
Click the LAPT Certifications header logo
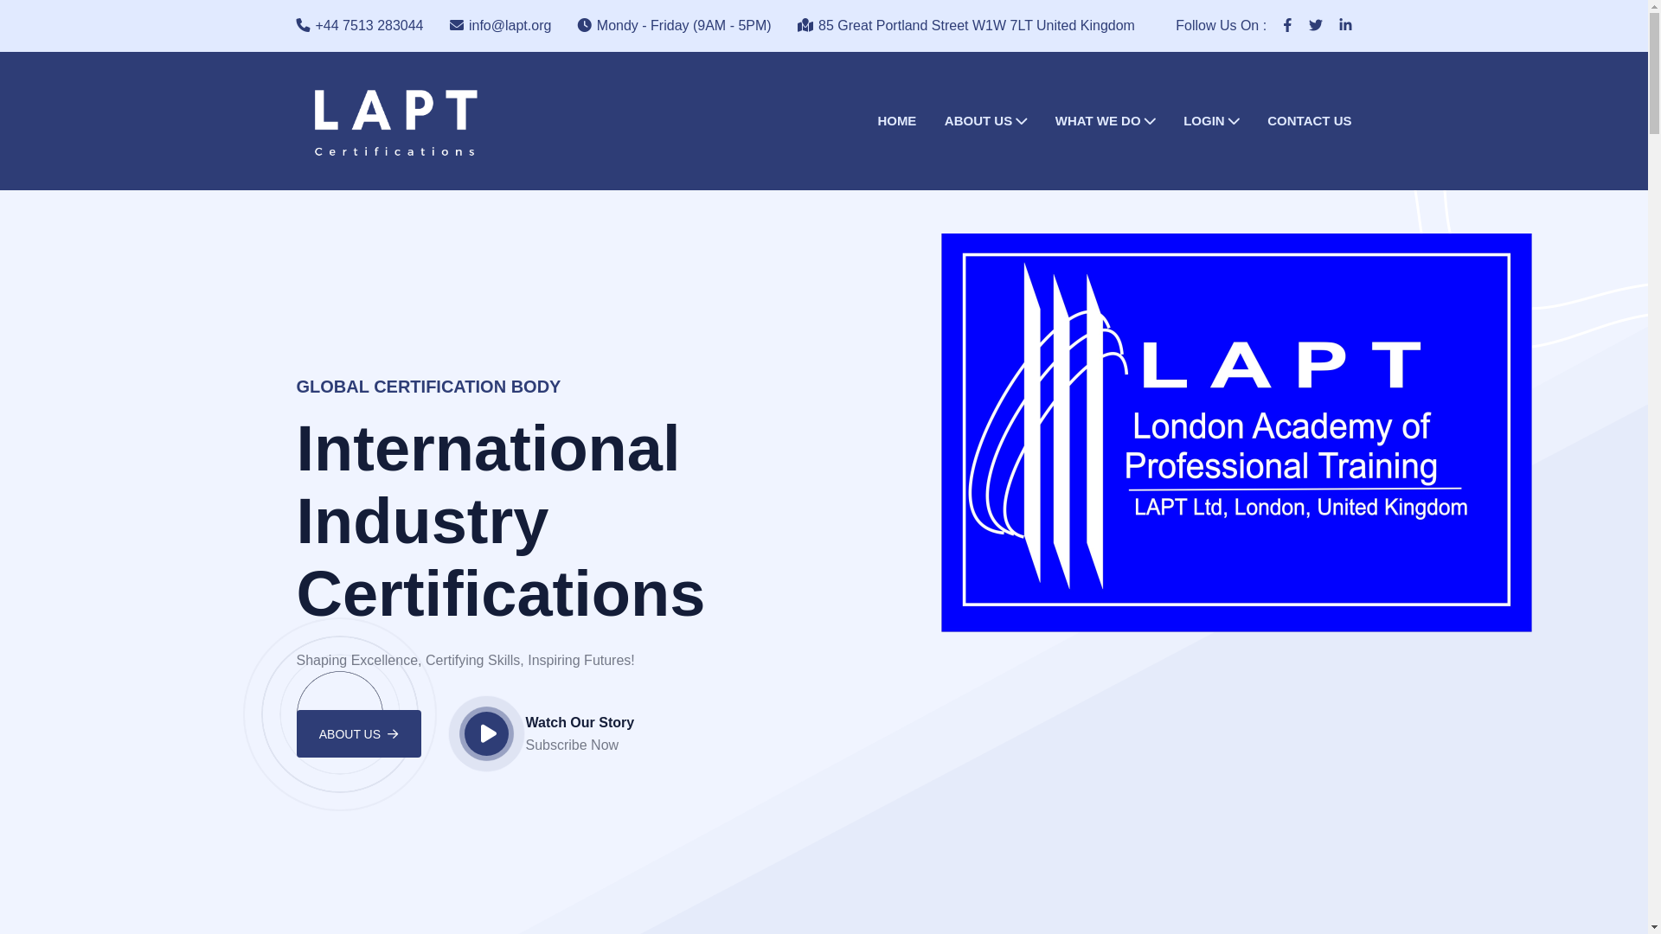tap(395, 122)
